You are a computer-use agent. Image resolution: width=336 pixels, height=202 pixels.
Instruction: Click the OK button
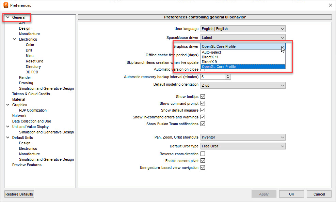[x=291, y=194]
